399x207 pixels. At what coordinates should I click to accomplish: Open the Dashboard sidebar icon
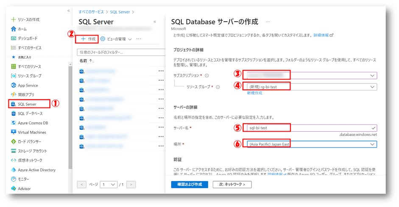coord(14,39)
